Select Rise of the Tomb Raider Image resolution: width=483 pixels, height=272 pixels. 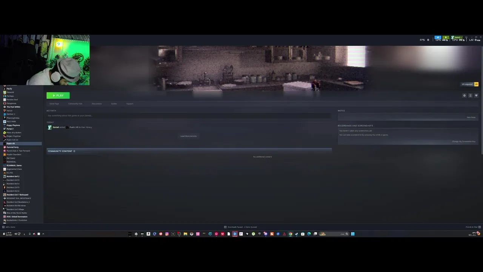(17, 213)
